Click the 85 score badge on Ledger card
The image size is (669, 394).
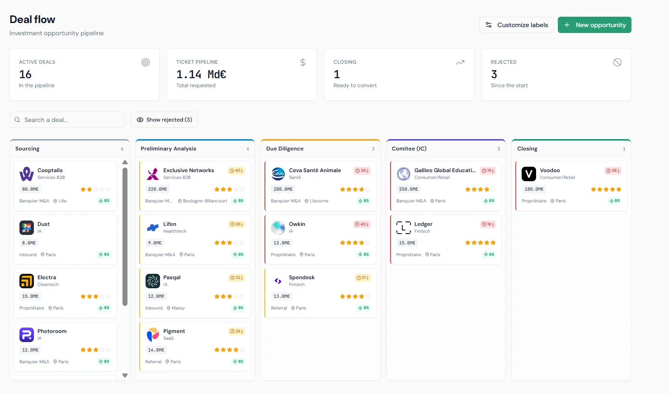coord(489,254)
